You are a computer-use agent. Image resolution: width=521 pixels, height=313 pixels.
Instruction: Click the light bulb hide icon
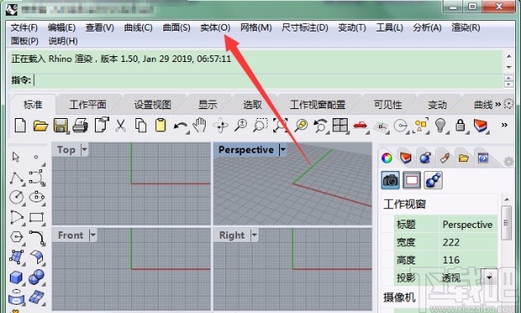pyautogui.click(x=440, y=126)
